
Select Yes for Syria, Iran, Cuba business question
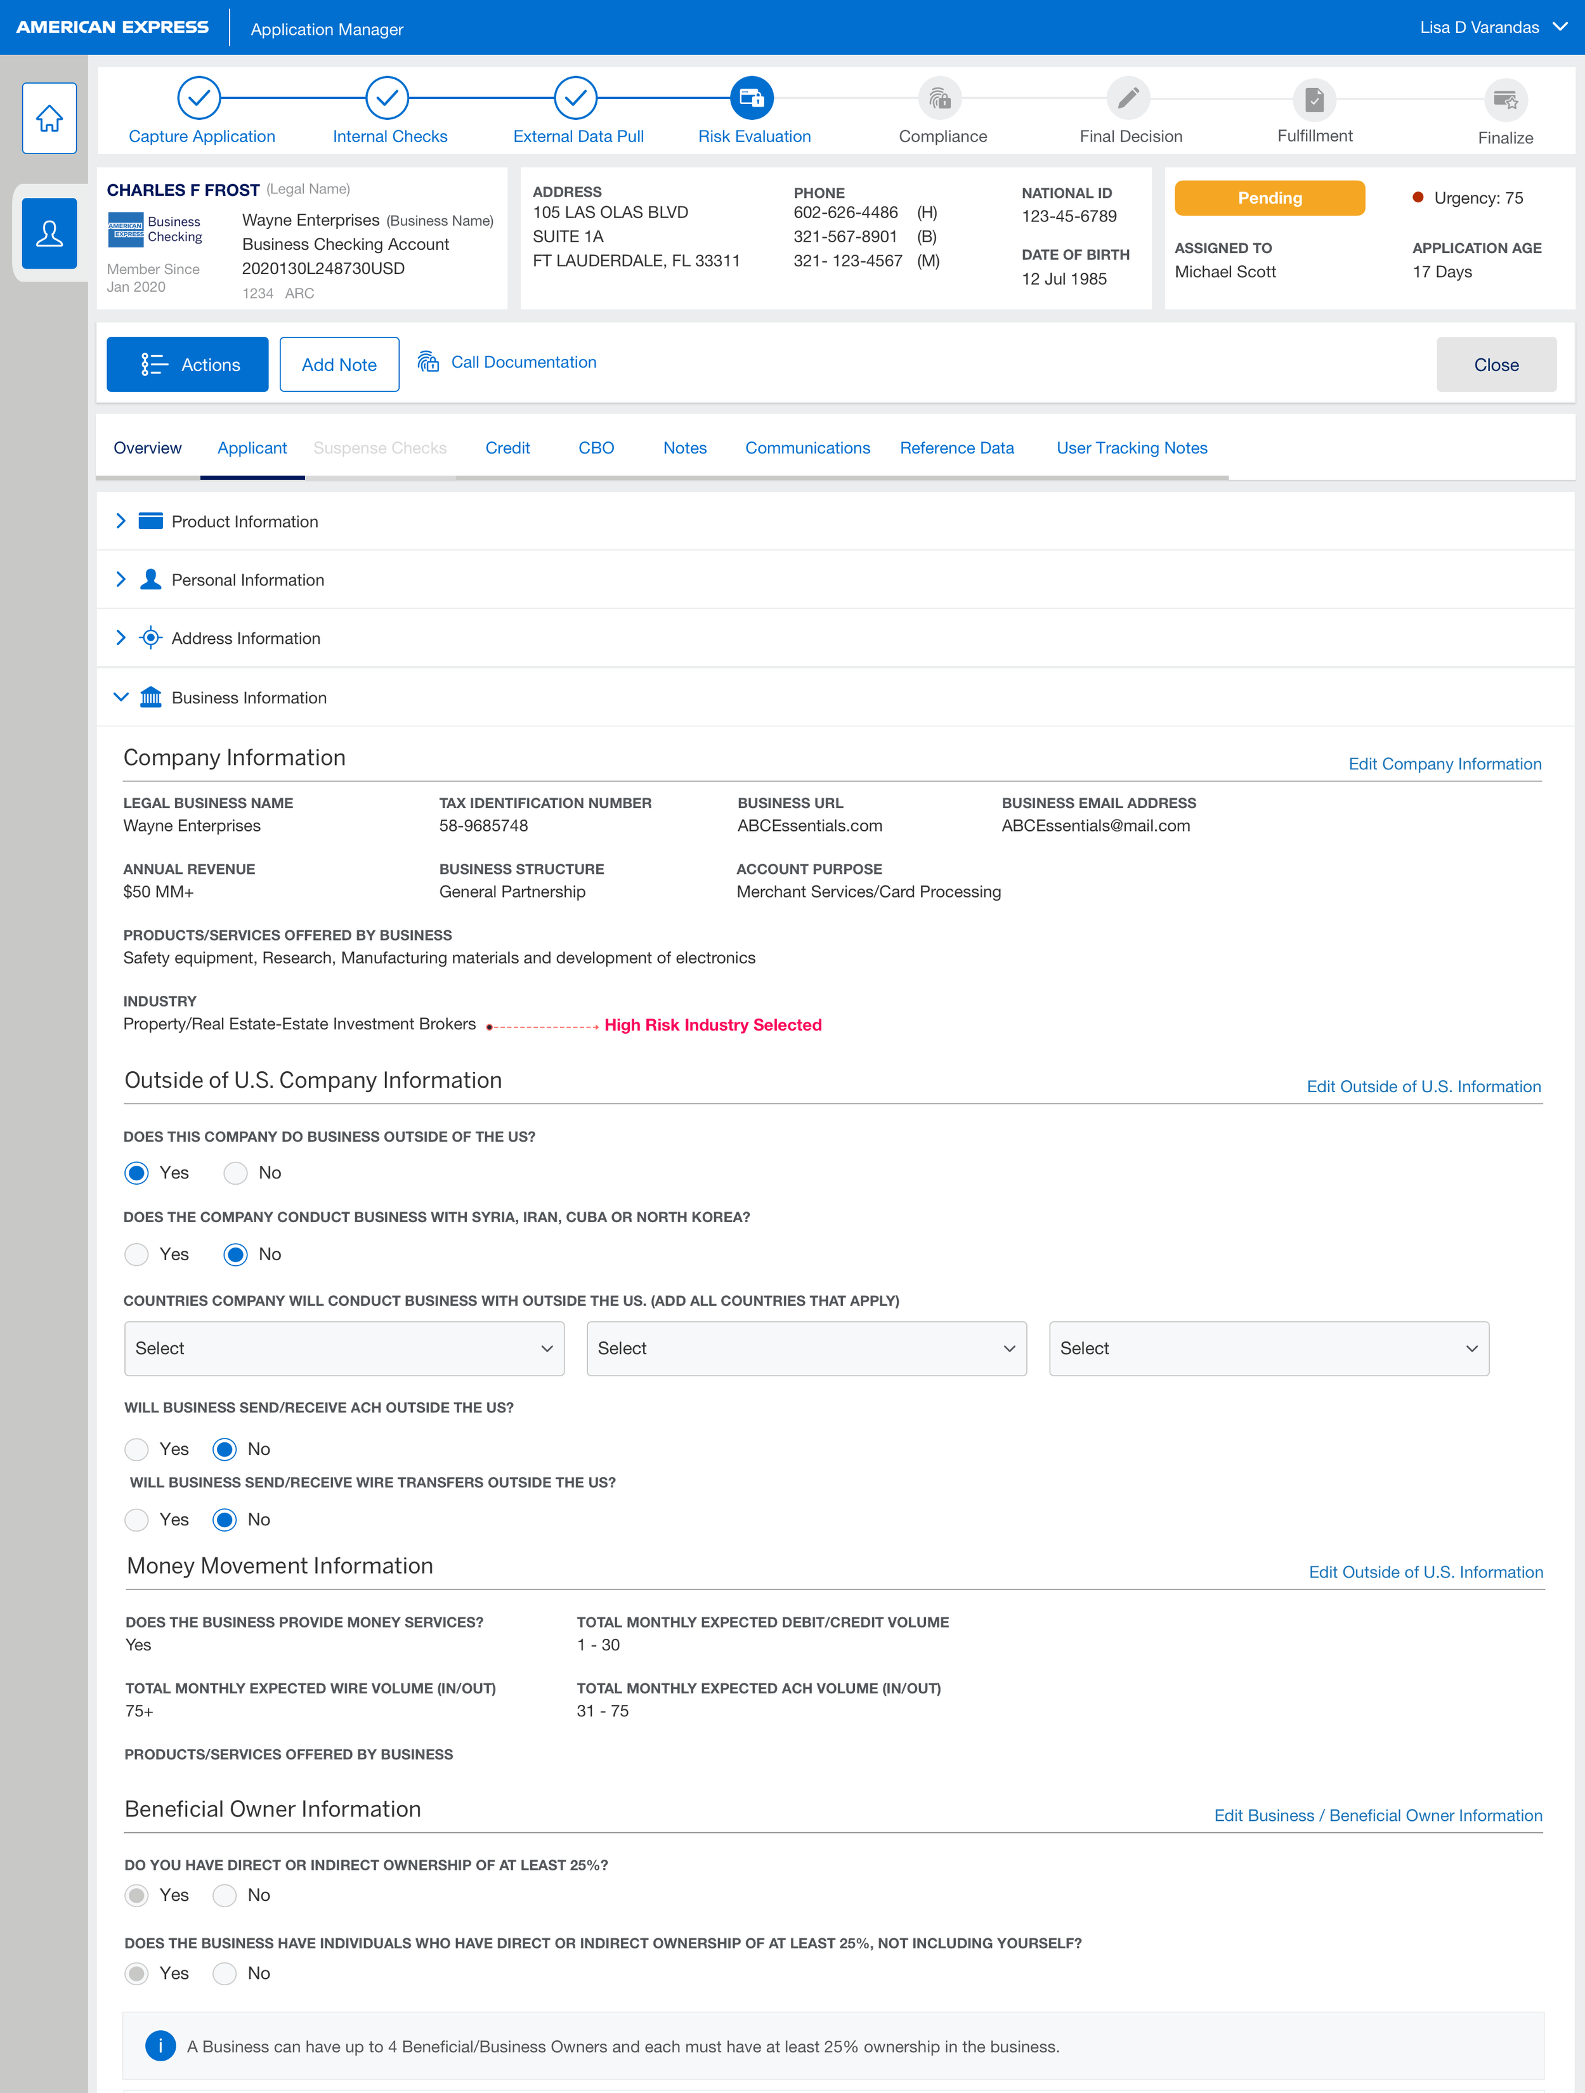click(x=137, y=1254)
